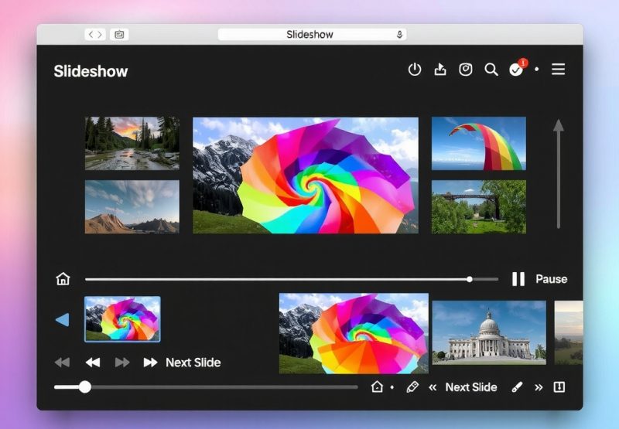Select the desert mountains cloudy sky thumbnail

132,207
